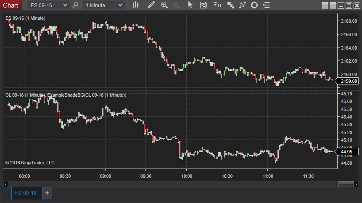The image size is (362, 203).
Task: Click the 10:30 time axis label
Action: click(227, 176)
